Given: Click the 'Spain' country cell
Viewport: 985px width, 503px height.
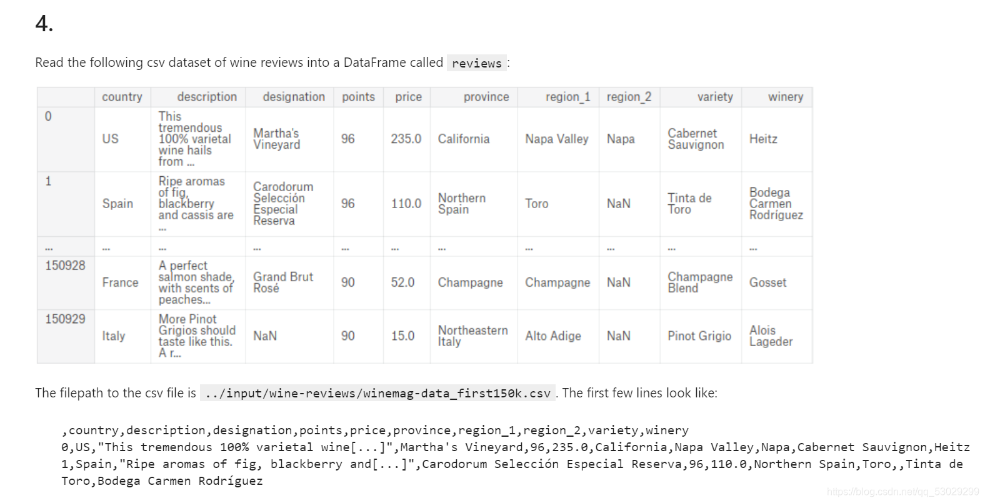Looking at the screenshot, I should [122, 204].
